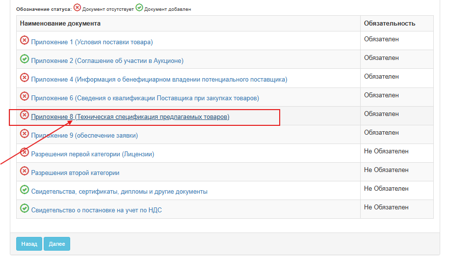The height and width of the screenshot is (261, 449).
Task: Open Приложение 4 о бенефициарном владении
Action: click(x=159, y=80)
